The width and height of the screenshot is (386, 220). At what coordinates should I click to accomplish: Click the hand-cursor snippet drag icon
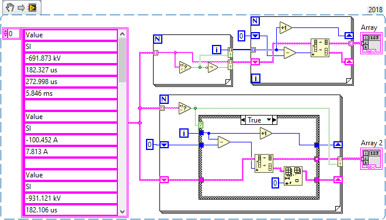tap(10, 8)
